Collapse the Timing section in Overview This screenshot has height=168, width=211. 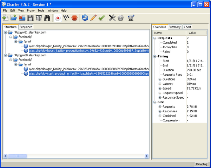[155, 56]
